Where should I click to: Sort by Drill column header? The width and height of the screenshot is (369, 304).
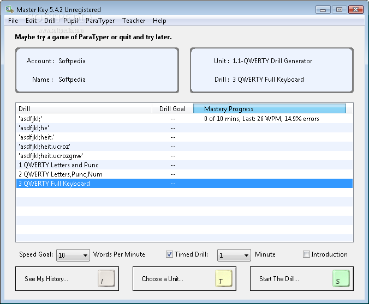pos(84,109)
